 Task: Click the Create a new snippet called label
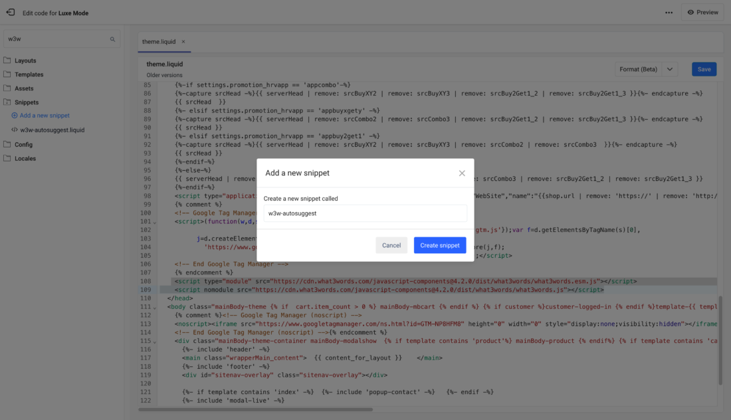(300, 199)
